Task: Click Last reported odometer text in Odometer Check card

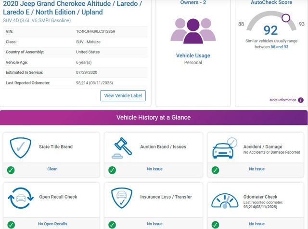Action: [263, 202]
